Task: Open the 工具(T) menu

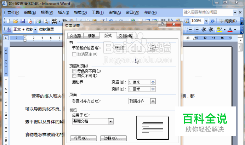Action: point(98,12)
